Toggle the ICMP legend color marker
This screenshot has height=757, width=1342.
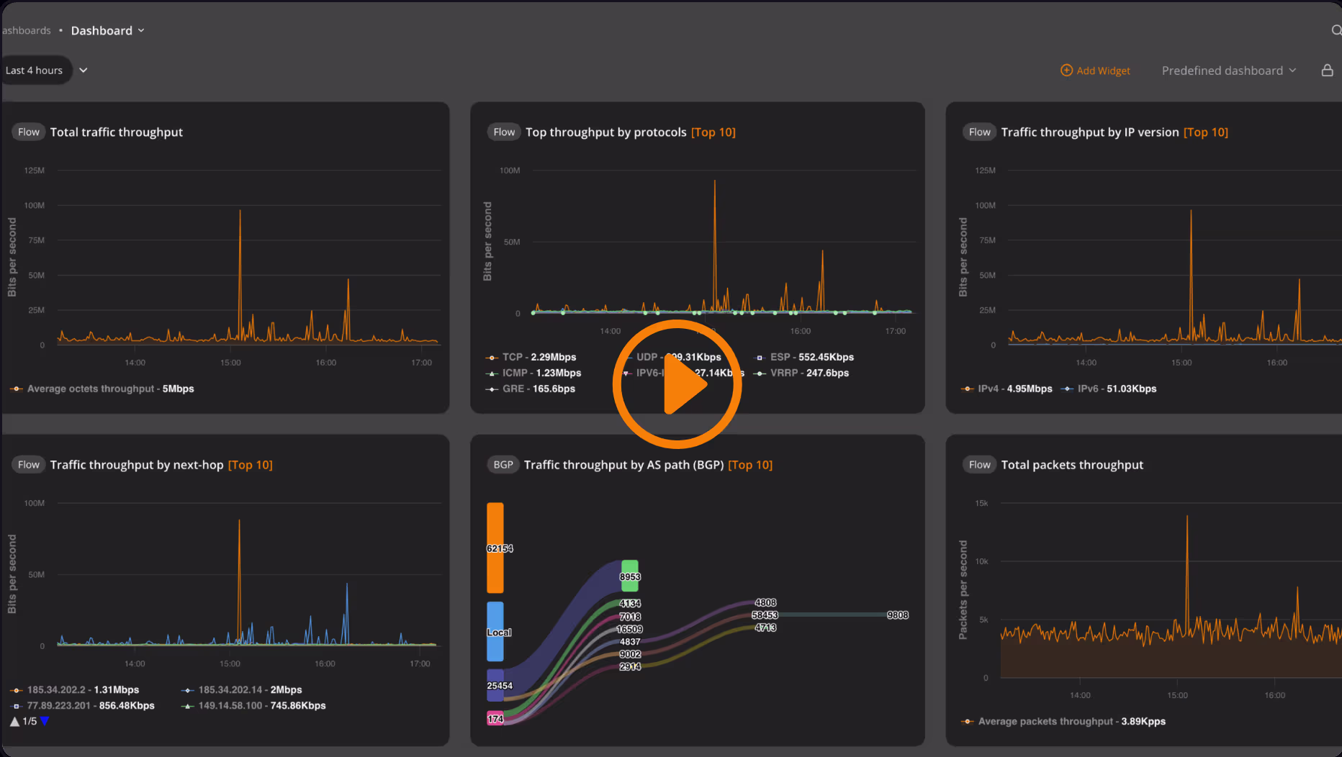point(492,373)
